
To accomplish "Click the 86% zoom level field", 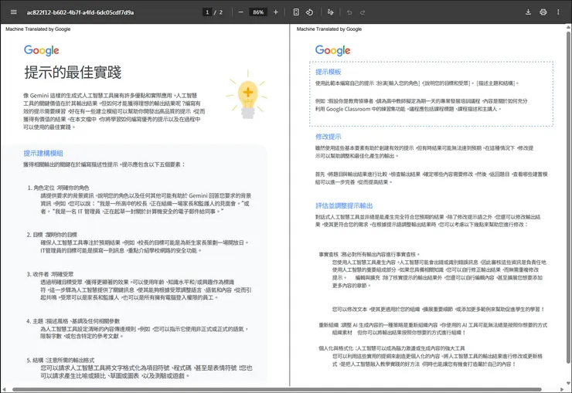I will click(258, 12).
